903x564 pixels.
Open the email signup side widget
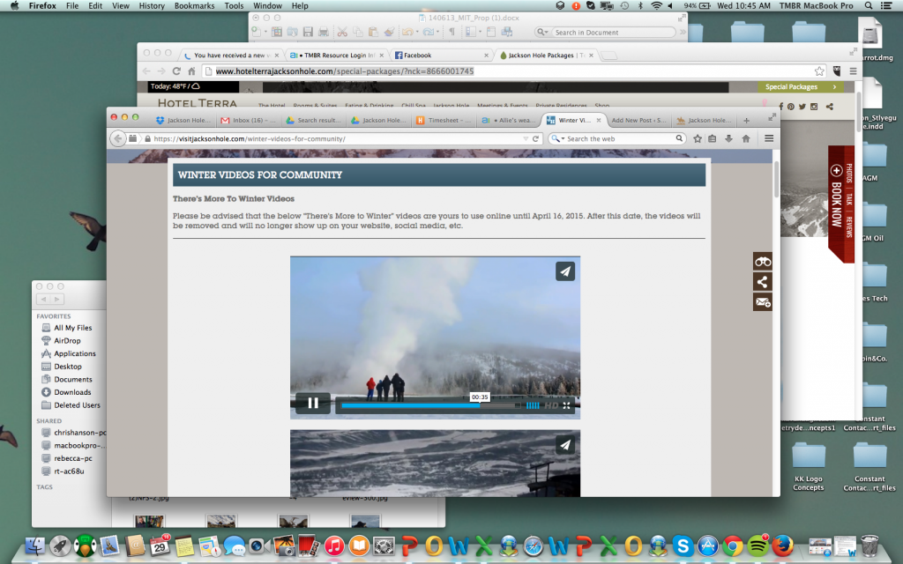pyautogui.click(x=763, y=301)
